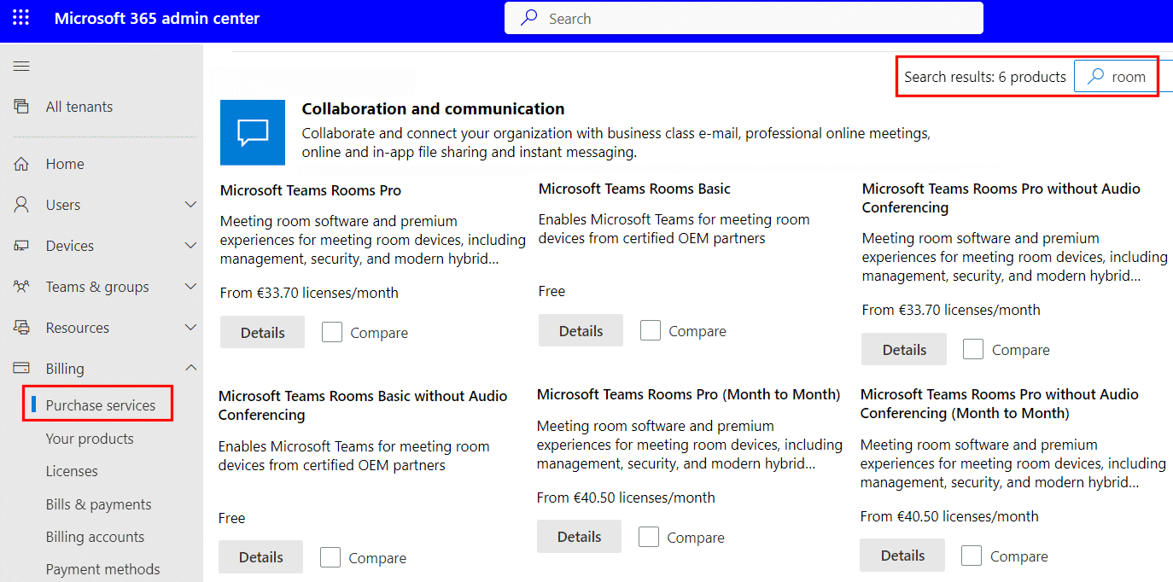The height and width of the screenshot is (582, 1173).
Task: Click 'Microsoft Teams Rooms Pro (Month to Month)' title
Action: (x=689, y=394)
